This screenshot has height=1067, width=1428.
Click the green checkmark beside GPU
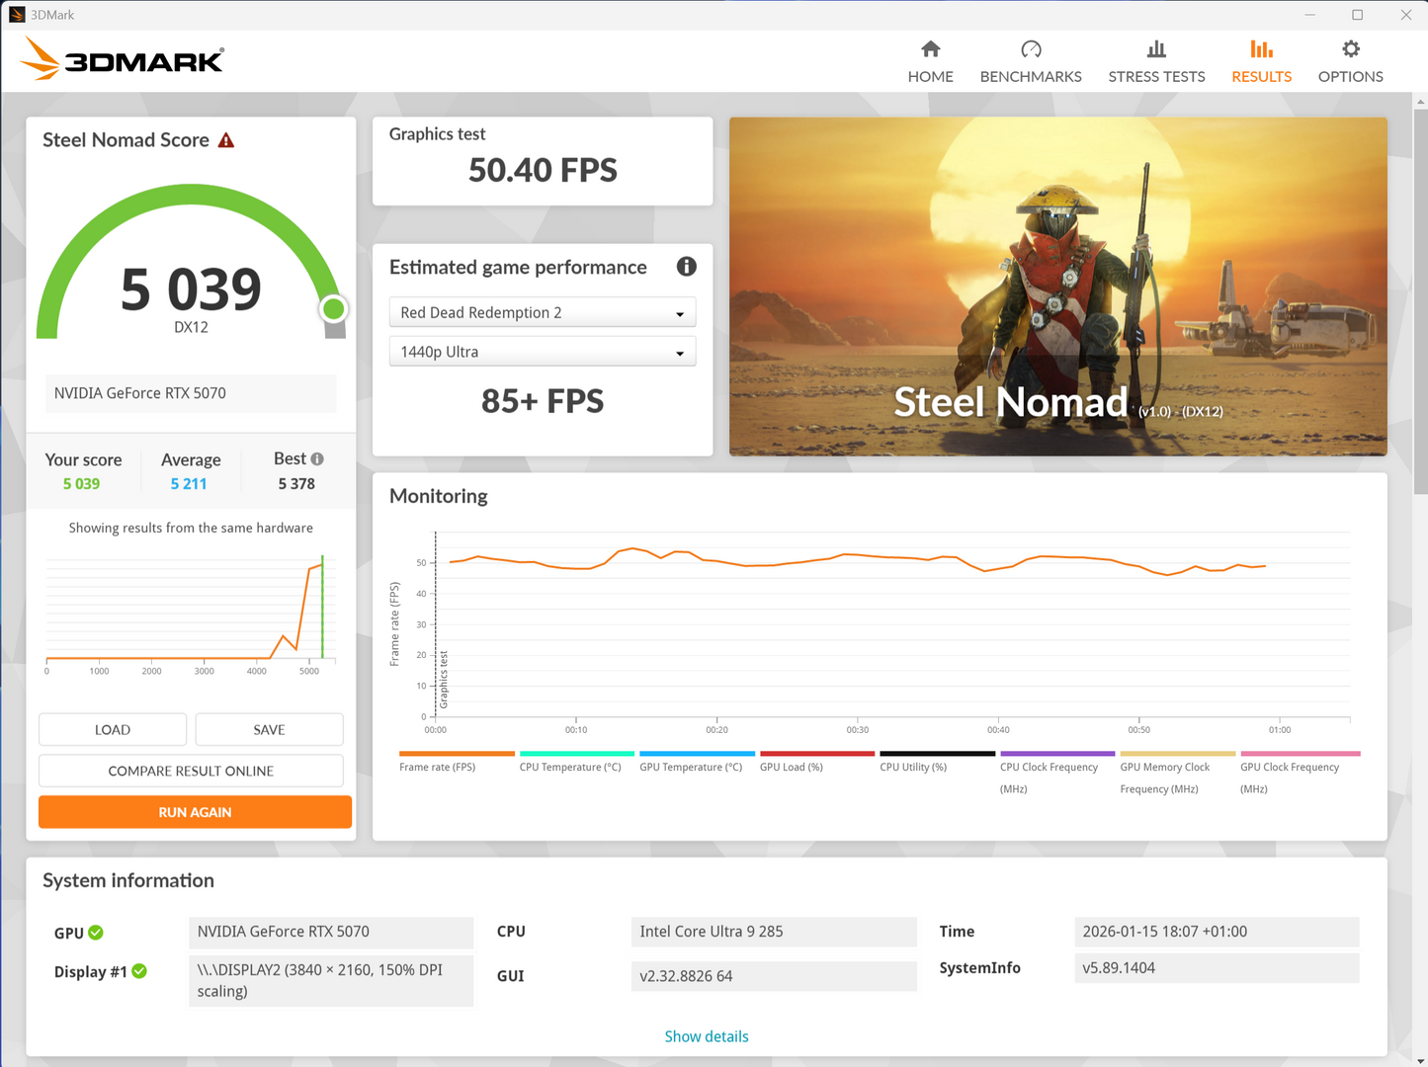pos(95,932)
